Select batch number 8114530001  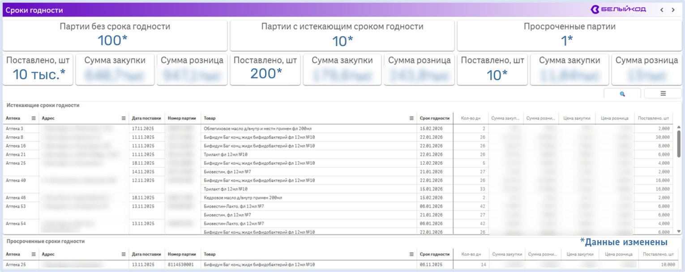tap(182, 264)
